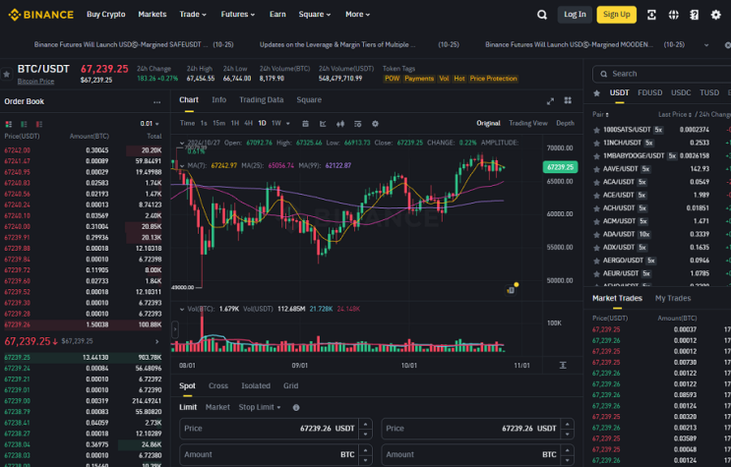
Task: Favorite the 1INCH/USDT pair
Action: tap(596, 144)
